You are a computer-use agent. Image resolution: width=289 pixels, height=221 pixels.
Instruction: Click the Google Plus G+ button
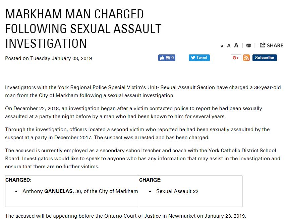coord(236,58)
